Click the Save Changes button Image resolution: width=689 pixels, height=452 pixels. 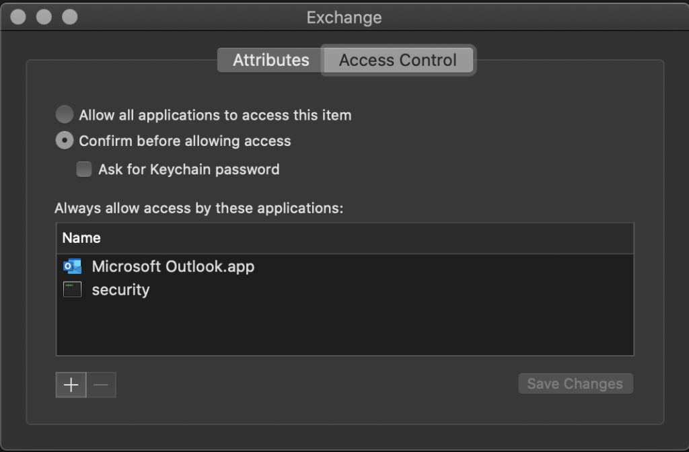(575, 383)
